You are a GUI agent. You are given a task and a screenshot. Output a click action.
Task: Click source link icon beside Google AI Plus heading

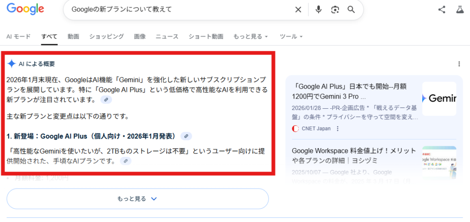tap(186, 136)
